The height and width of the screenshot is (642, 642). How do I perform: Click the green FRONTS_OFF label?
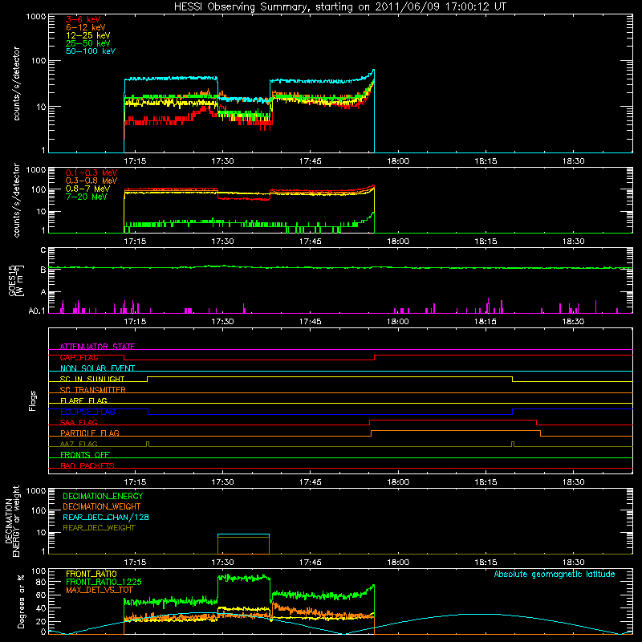(85, 454)
